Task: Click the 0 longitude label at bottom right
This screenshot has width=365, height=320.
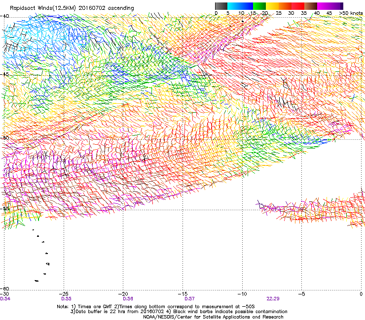Action: point(361,294)
